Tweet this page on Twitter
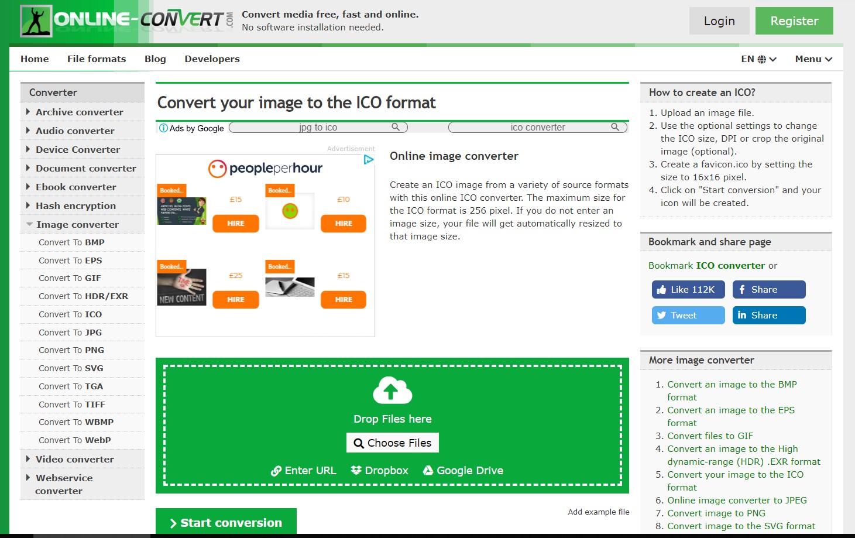 pos(688,316)
